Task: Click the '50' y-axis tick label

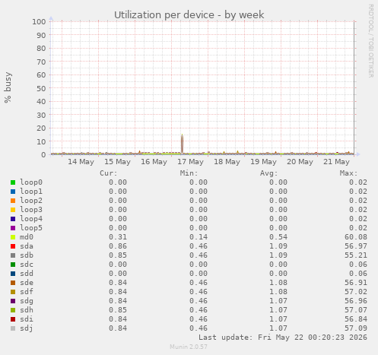Action: click(x=41, y=88)
